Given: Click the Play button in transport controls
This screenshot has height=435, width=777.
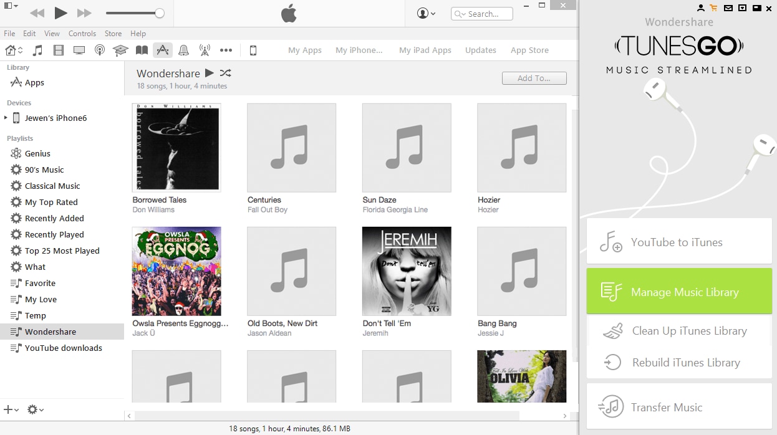Looking at the screenshot, I should [x=60, y=12].
